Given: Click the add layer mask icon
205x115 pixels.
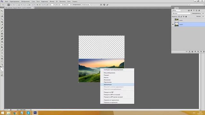Looking at the screenshot, I should (192, 52).
